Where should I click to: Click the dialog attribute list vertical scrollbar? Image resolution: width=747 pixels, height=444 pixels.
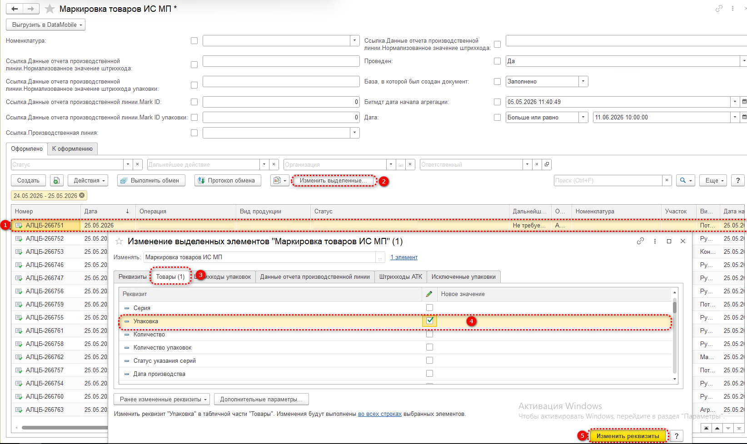click(x=675, y=335)
